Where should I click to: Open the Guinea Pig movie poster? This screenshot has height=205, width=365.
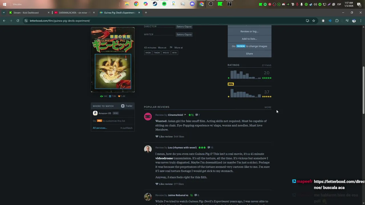coord(113,60)
